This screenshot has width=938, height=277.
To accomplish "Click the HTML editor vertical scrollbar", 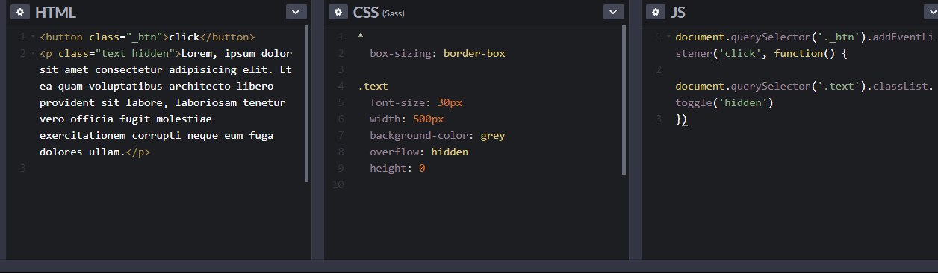I will (306, 105).
